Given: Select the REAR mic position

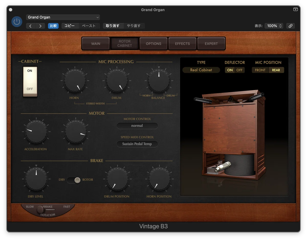Looking at the screenshot, I should coord(276,70).
